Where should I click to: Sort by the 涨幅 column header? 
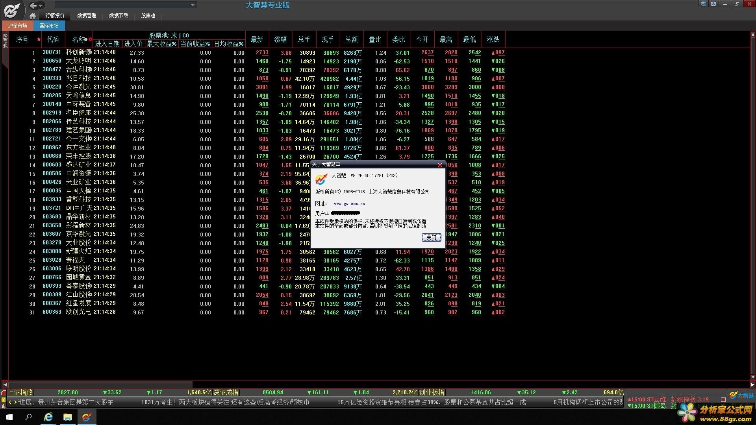pos(280,39)
